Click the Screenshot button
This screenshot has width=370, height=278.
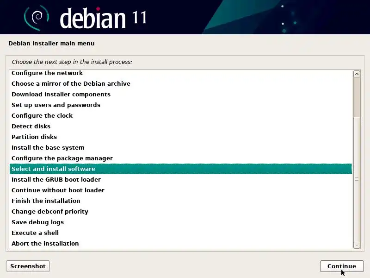tap(28, 266)
